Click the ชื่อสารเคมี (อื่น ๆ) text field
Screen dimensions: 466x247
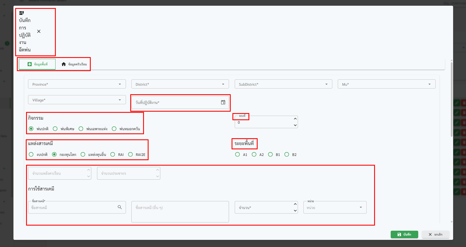(x=180, y=211)
